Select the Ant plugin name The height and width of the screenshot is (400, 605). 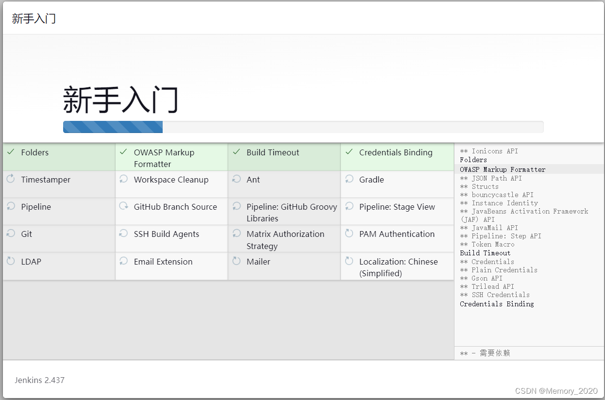[253, 180]
